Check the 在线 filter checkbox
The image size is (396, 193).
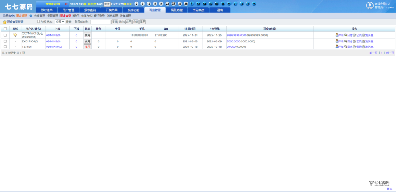pyautogui.click(x=38, y=22)
